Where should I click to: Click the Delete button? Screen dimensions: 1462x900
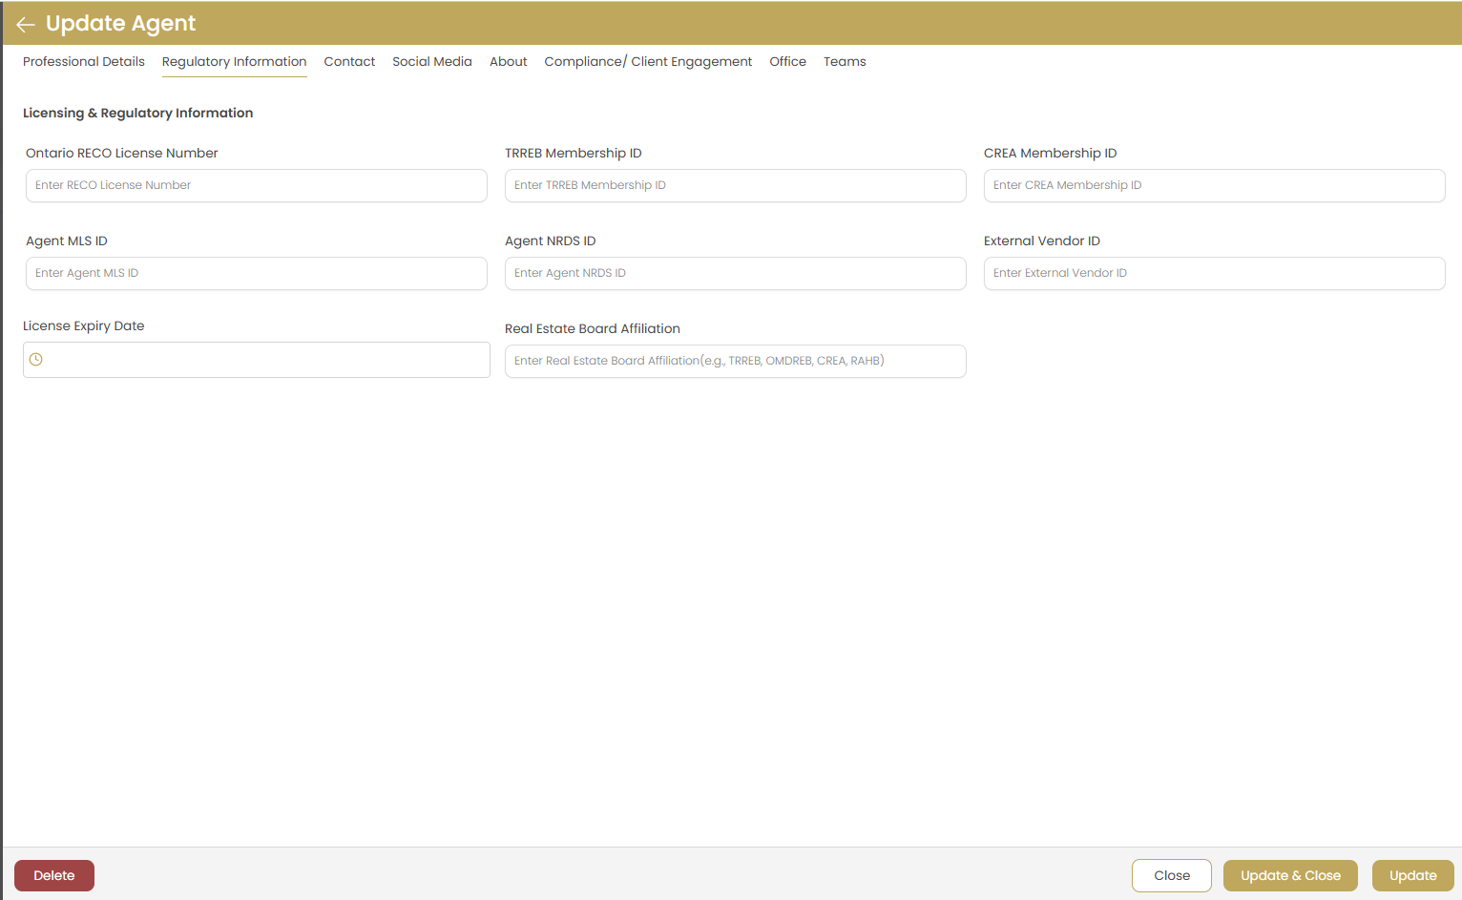53,875
